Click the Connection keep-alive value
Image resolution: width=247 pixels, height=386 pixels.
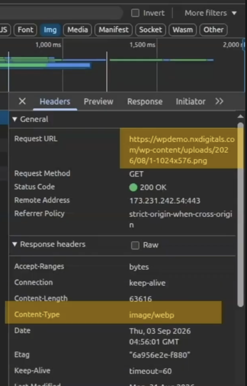point(147,283)
